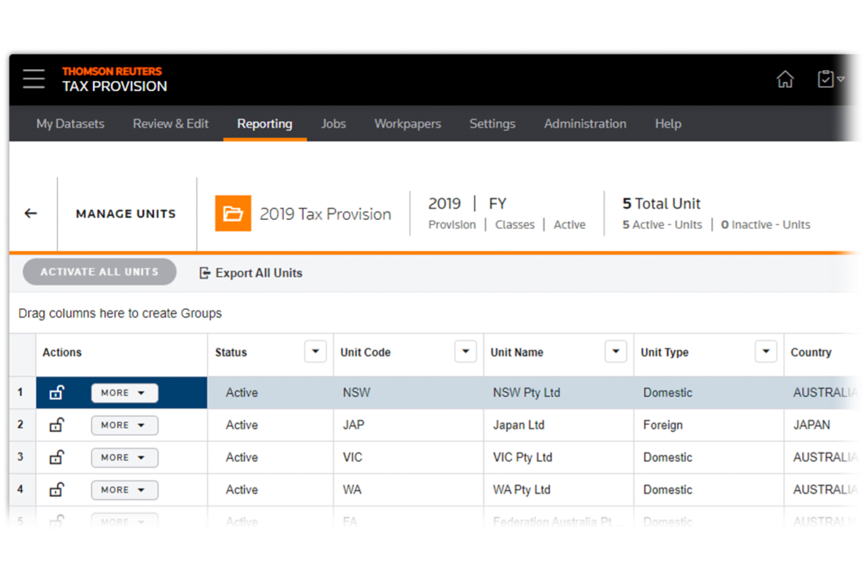
Task: Open the Status column filter dropdown
Action: coord(315,351)
